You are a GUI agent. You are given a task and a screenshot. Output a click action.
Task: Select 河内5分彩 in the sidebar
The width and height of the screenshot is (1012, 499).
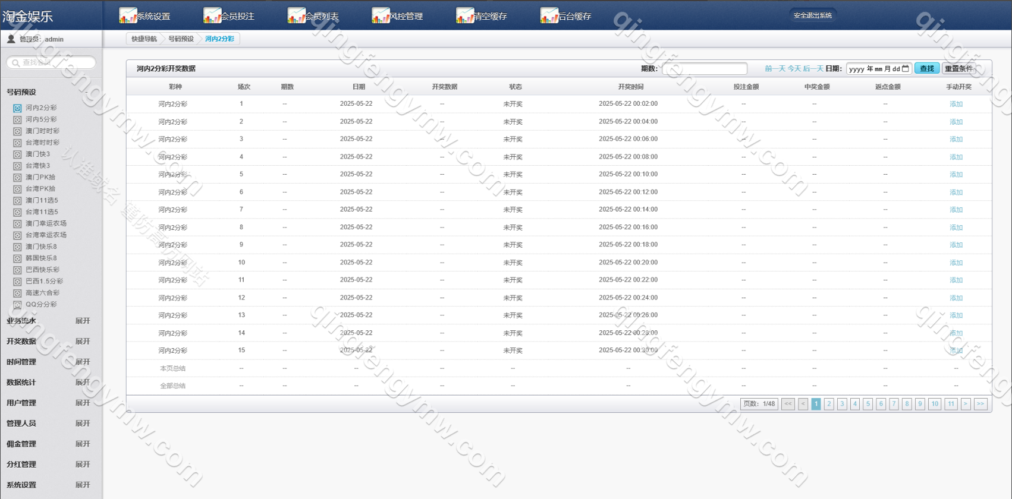pos(41,119)
